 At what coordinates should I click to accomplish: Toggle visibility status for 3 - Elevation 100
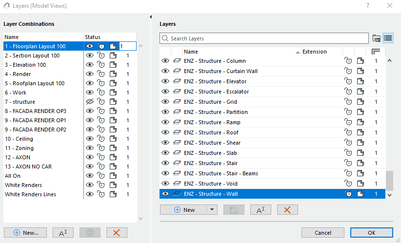89,65
